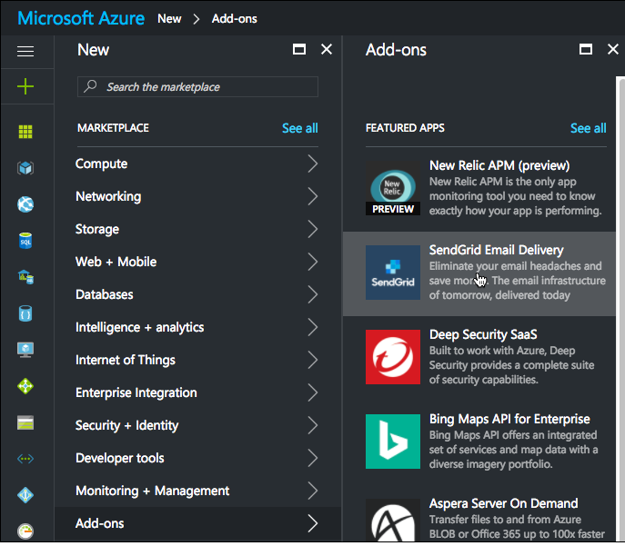Select Monitoring + Management category

tap(197, 491)
